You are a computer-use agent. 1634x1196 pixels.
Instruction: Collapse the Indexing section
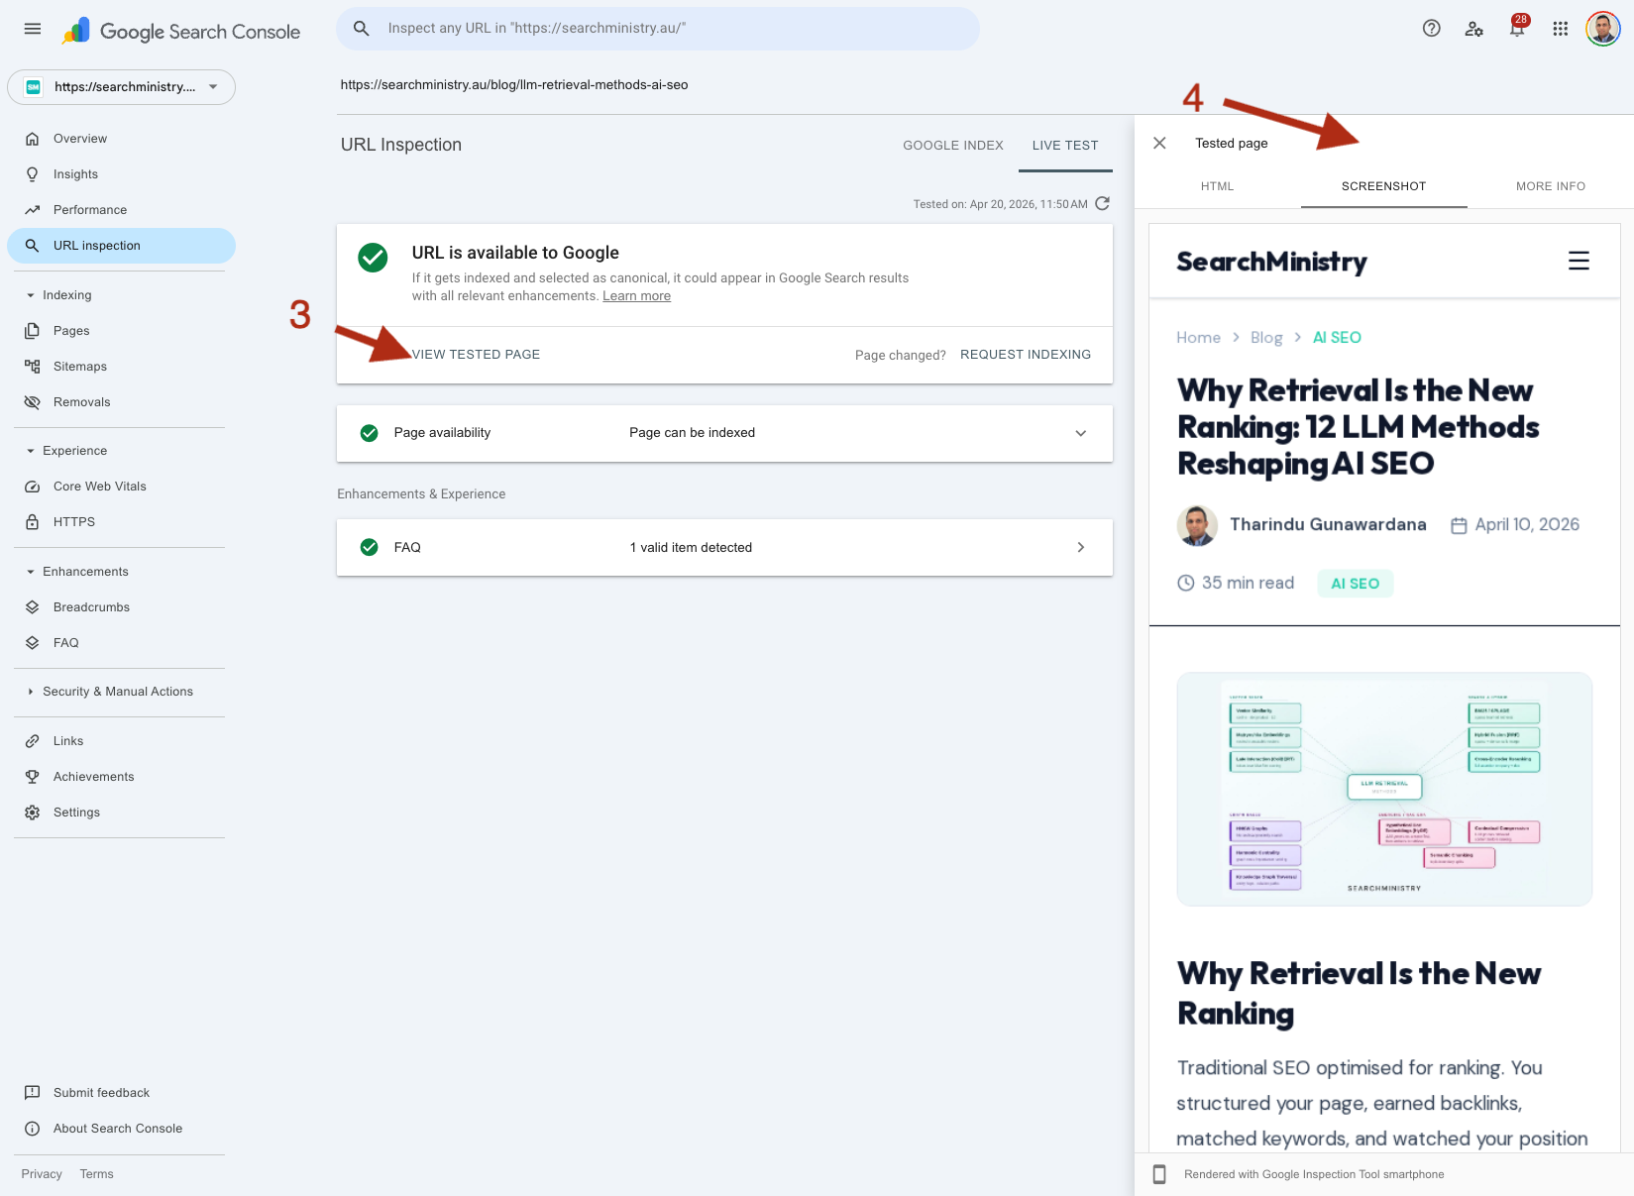pos(31,295)
